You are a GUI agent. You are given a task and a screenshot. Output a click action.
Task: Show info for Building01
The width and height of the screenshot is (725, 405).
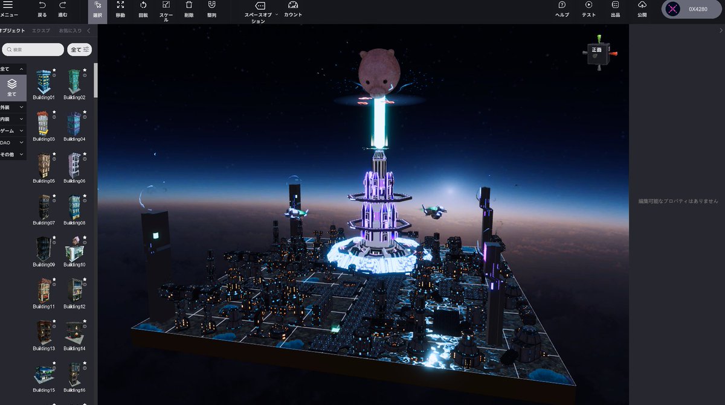54,75
